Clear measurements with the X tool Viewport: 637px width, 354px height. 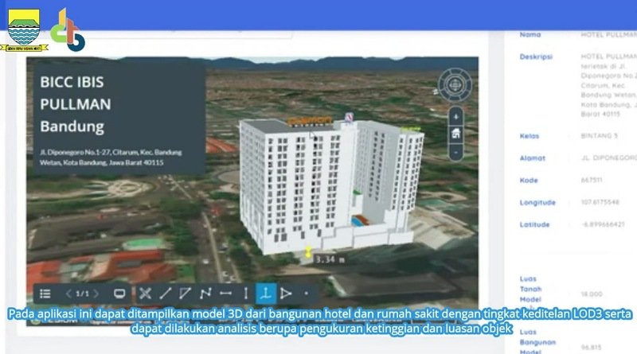[x=145, y=293]
